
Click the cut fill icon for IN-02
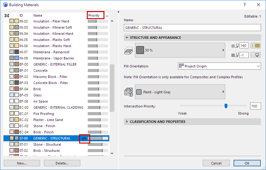point(12,21)
